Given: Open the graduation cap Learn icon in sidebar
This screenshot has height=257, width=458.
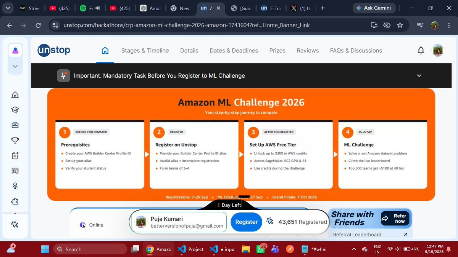Looking at the screenshot, I should pyautogui.click(x=15, y=110).
